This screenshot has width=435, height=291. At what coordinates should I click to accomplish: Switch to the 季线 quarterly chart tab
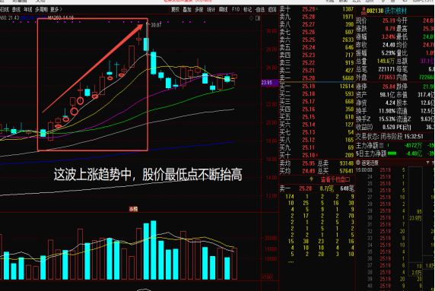(x=16, y=10)
